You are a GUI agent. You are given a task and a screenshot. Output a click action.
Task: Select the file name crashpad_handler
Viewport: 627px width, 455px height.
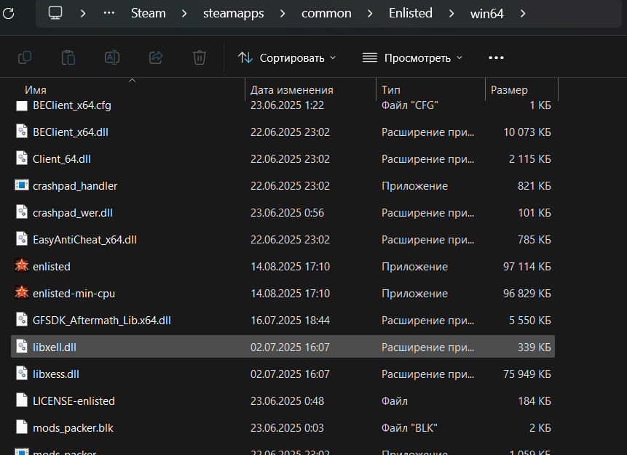click(x=75, y=186)
